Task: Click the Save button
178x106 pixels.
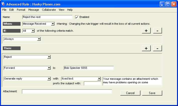Action: click(x=152, y=93)
